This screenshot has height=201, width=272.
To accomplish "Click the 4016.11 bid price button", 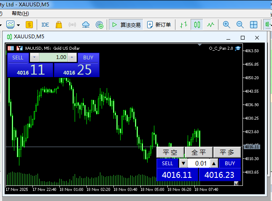I will 177,175.
